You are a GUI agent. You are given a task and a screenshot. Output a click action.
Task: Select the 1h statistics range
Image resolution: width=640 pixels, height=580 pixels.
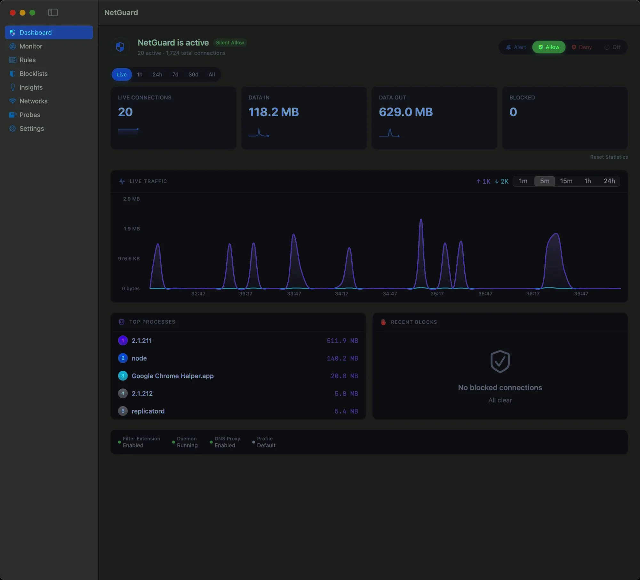coord(140,75)
